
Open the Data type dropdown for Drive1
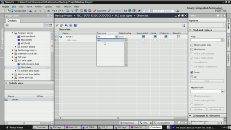pos(116,36)
